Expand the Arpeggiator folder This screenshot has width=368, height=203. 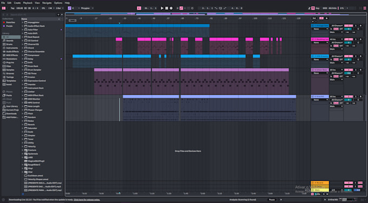click(23, 22)
